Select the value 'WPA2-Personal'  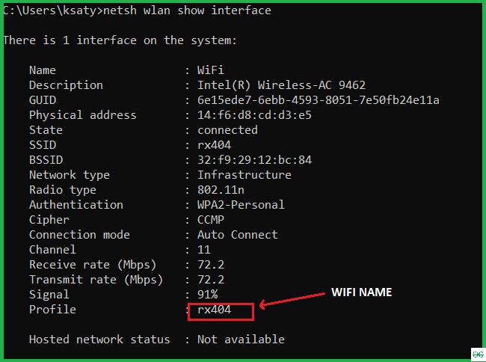click(x=241, y=205)
